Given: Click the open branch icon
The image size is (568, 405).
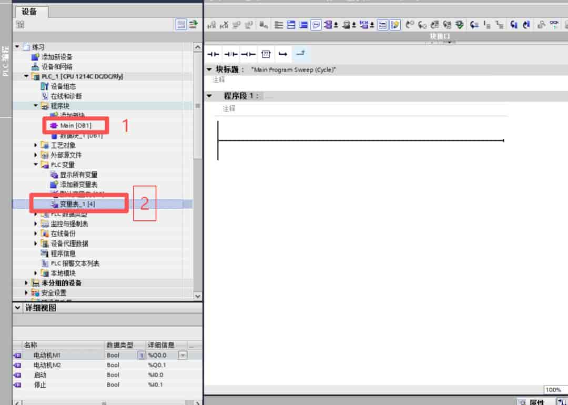Looking at the screenshot, I should click(283, 54).
